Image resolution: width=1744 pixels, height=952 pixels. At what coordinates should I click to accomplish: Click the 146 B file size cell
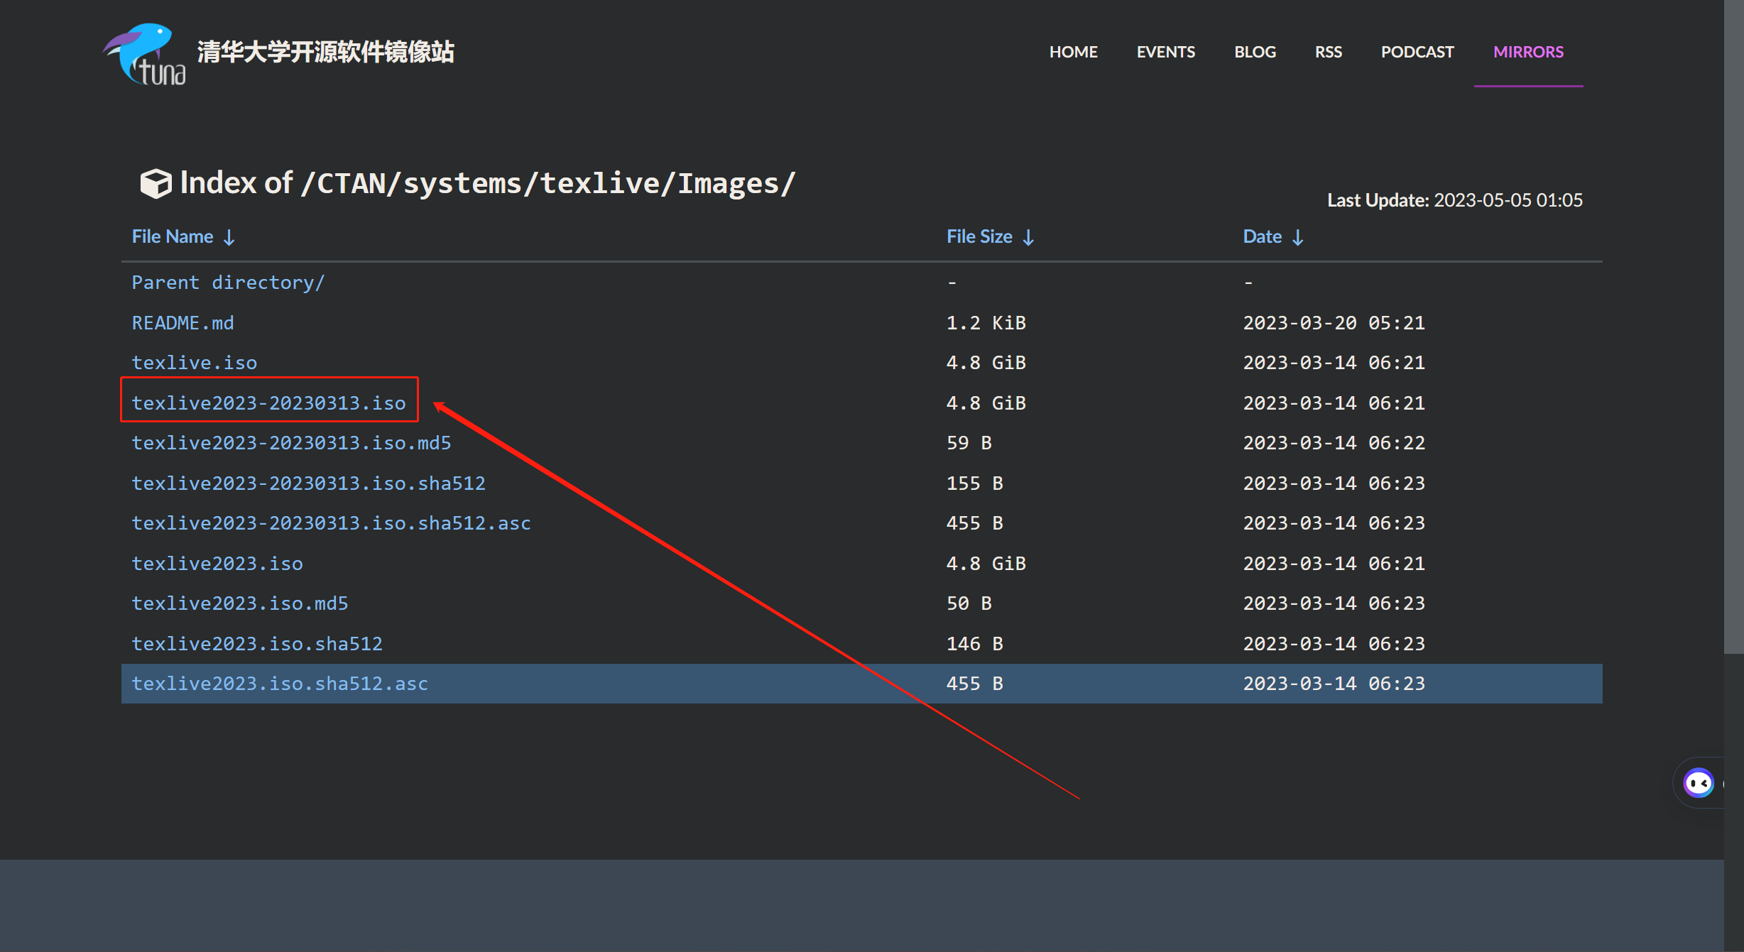[974, 644]
